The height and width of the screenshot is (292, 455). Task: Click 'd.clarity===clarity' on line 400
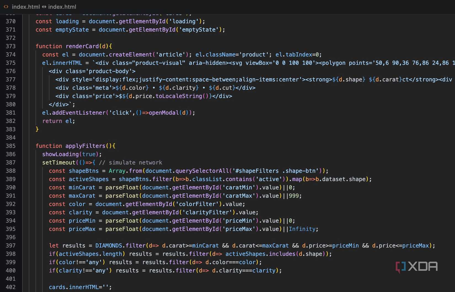244,270
